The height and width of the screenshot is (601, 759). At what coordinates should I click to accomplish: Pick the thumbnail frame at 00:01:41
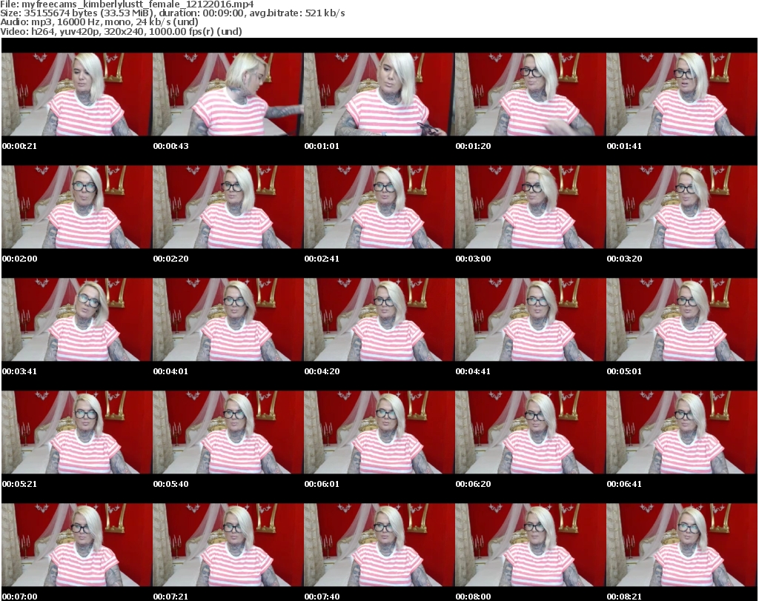pyautogui.click(x=682, y=94)
